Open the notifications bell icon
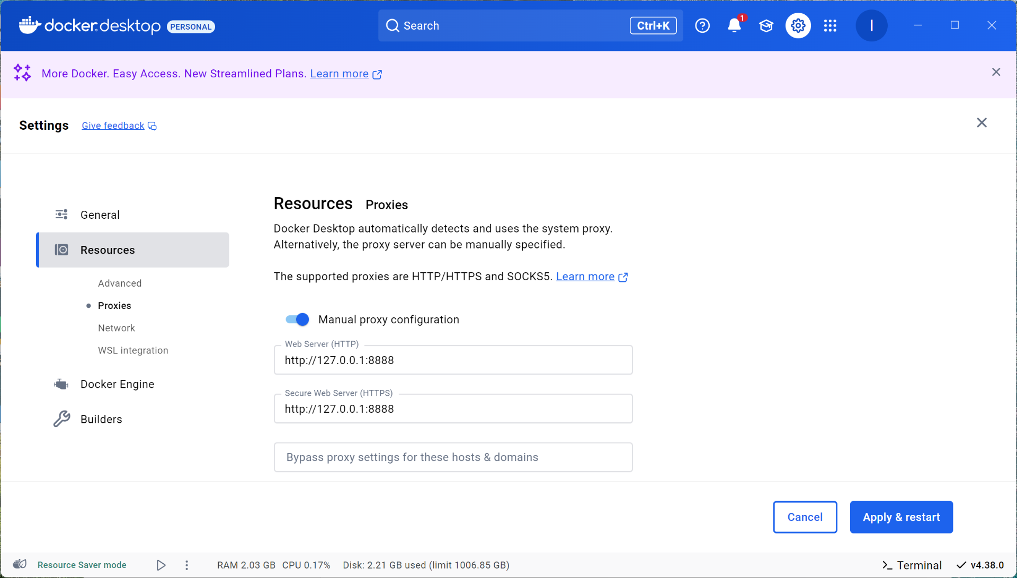Screen dimensions: 1017x578 (x=734, y=25)
